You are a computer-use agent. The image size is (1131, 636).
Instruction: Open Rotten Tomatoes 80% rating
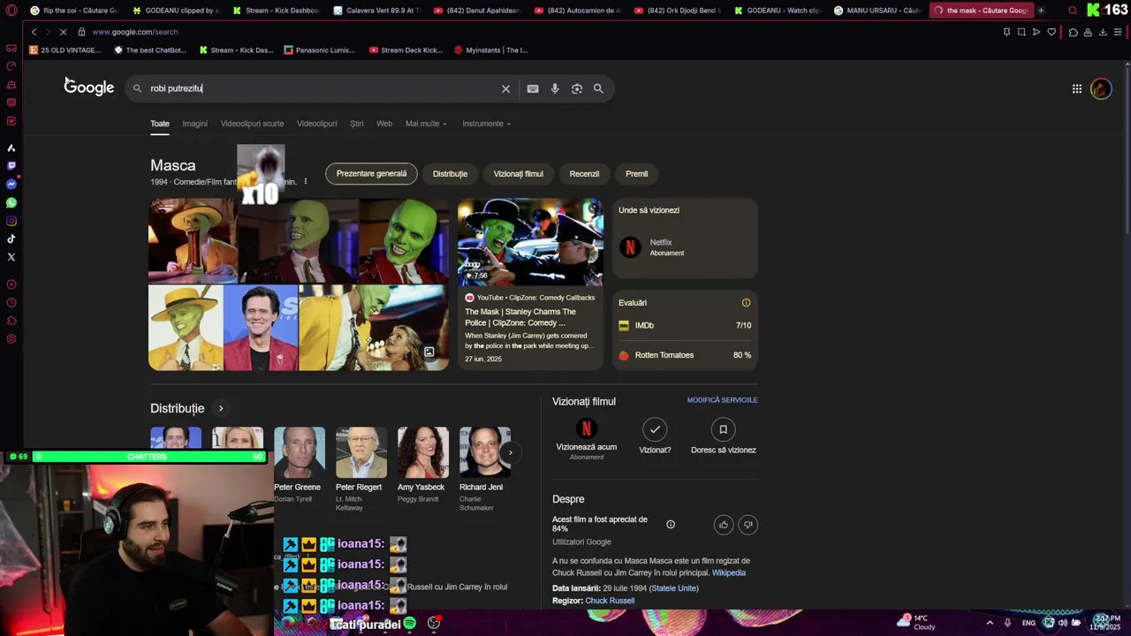pos(685,355)
